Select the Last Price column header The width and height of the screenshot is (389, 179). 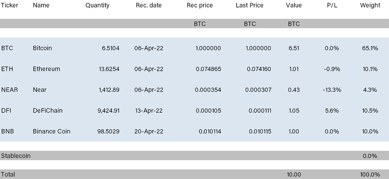click(250, 5)
